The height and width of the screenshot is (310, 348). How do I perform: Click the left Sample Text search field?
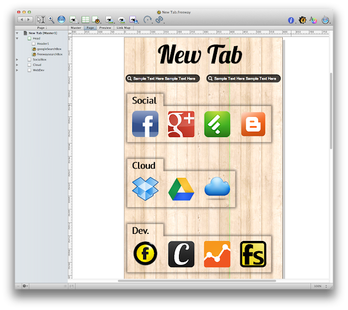(x=163, y=78)
